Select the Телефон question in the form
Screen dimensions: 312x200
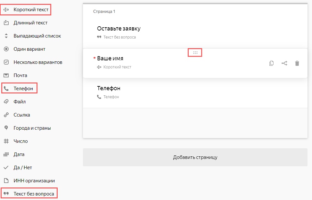[109, 88]
